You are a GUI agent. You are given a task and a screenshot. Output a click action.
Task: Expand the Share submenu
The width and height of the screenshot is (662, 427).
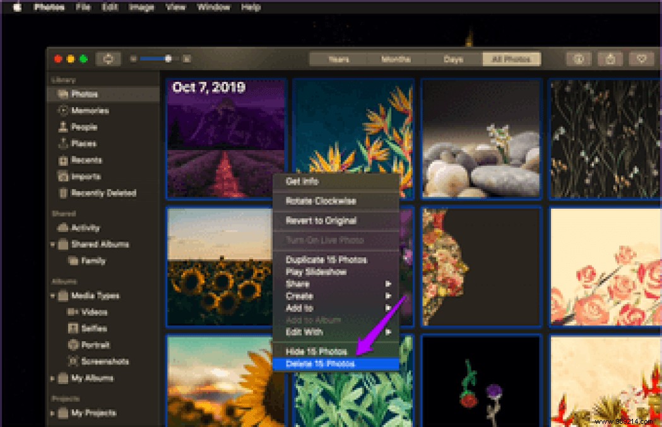[x=334, y=284]
